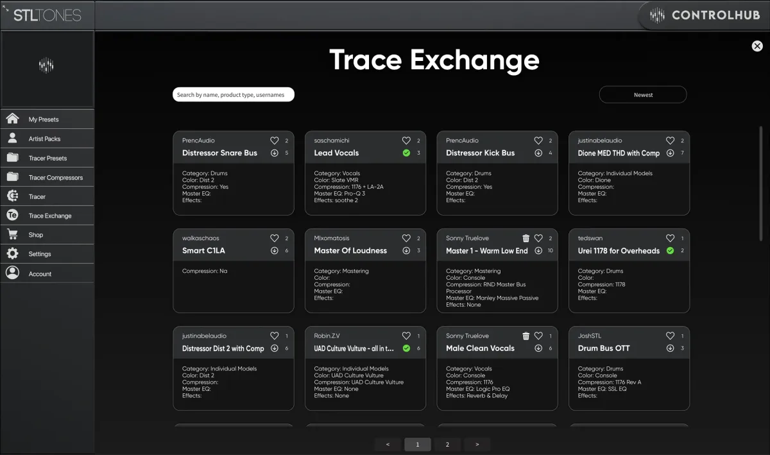770x455 pixels.
Task: Jump to page 2 of results
Action: click(x=447, y=444)
